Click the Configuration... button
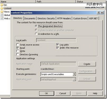The width and height of the screenshot is (107, 99). click(87, 71)
